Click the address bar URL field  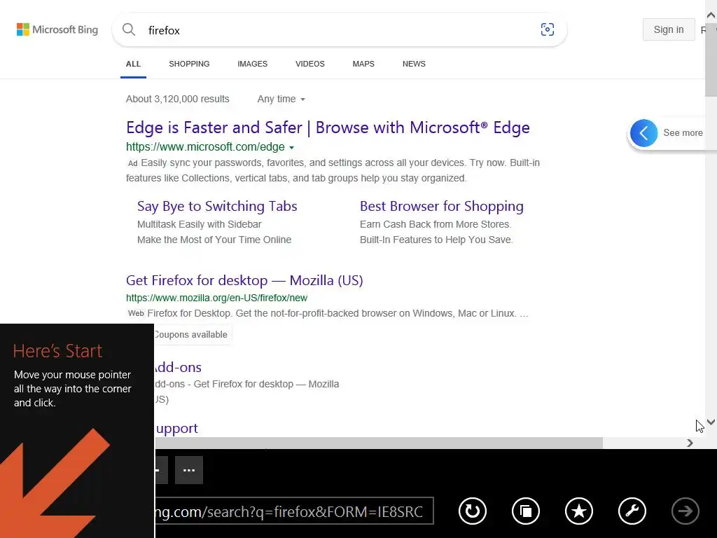point(293,511)
